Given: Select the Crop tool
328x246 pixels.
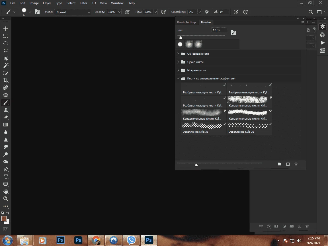Looking at the screenshot, I should [x=6, y=80].
